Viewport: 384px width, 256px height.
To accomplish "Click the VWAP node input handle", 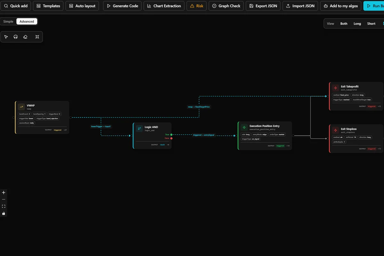I will 13,117.
